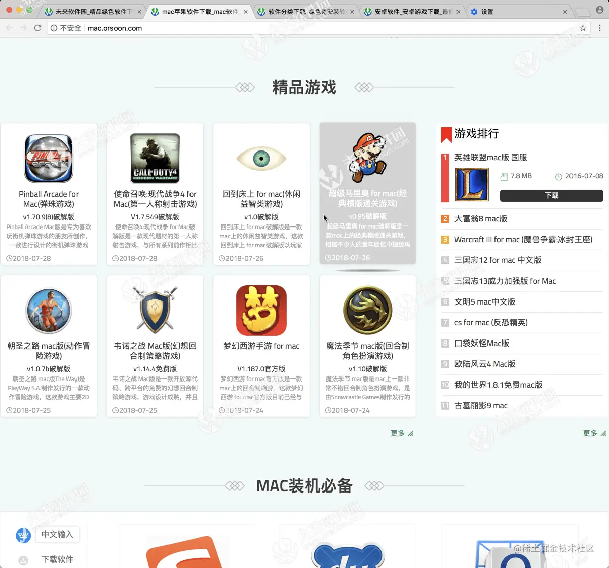Click the 7.8 MB file size text

click(x=521, y=176)
